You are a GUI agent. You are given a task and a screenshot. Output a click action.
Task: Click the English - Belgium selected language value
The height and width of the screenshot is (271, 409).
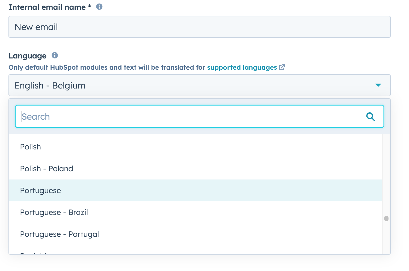click(x=50, y=86)
